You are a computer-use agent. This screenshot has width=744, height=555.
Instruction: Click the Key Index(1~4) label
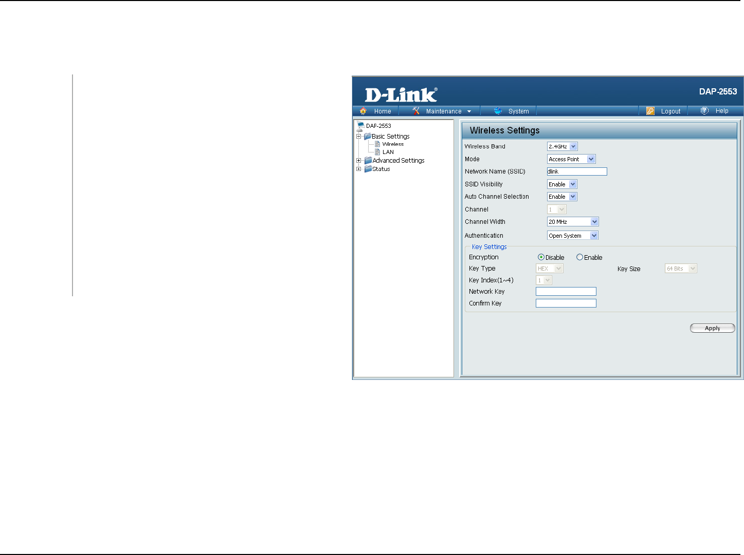[491, 280]
